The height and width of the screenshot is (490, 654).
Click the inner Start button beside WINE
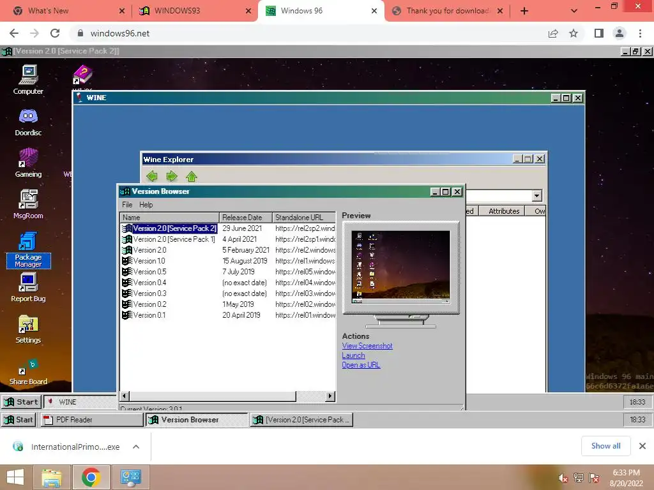point(21,402)
